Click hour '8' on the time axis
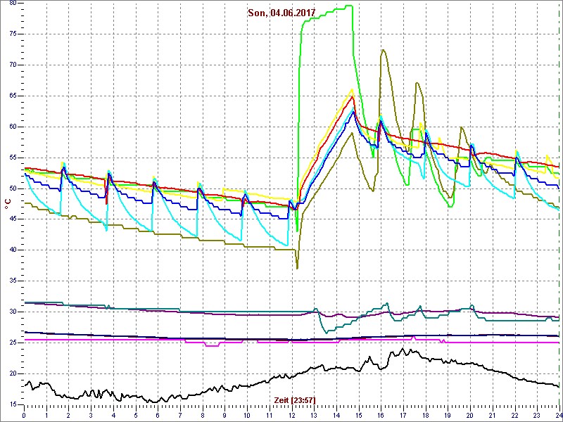Image resolution: width=563 pixels, height=422 pixels. 203,415
